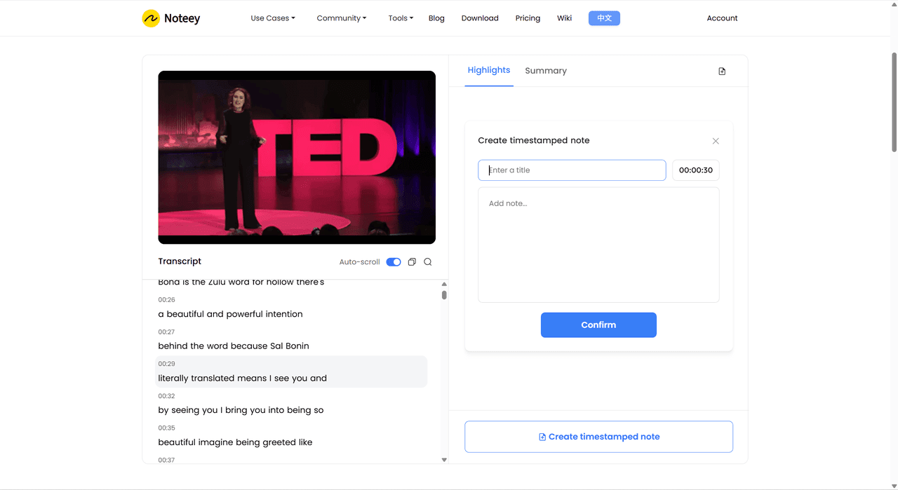Click the transcript scrollbar up arrow
This screenshot has width=898, height=490.
pyautogui.click(x=444, y=285)
